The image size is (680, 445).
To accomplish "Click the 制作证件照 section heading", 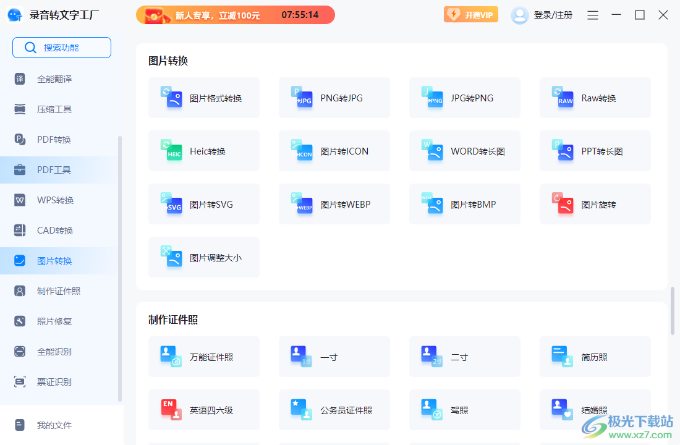I will 173,320.
